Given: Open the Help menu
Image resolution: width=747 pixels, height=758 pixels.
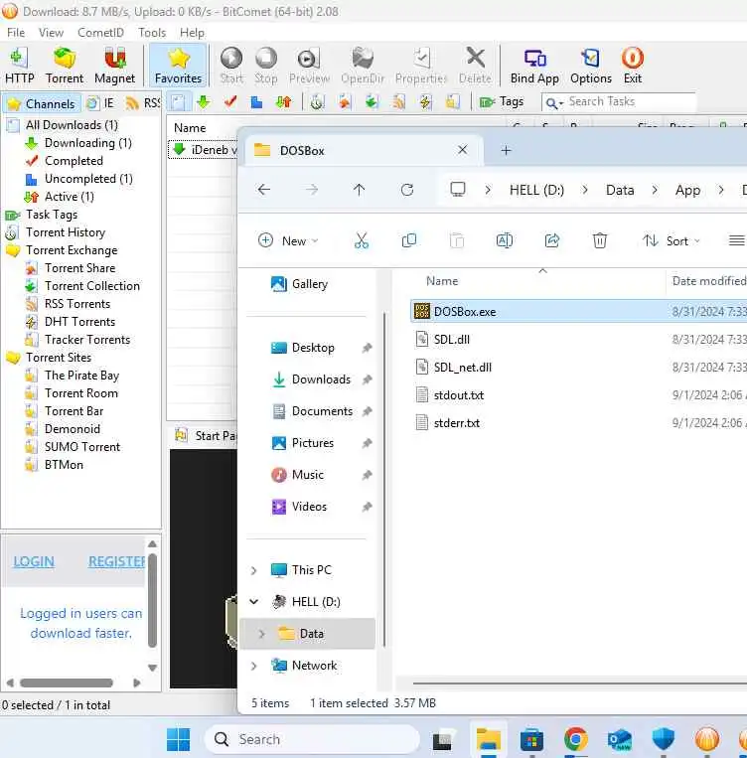Looking at the screenshot, I should click(x=192, y=33).
